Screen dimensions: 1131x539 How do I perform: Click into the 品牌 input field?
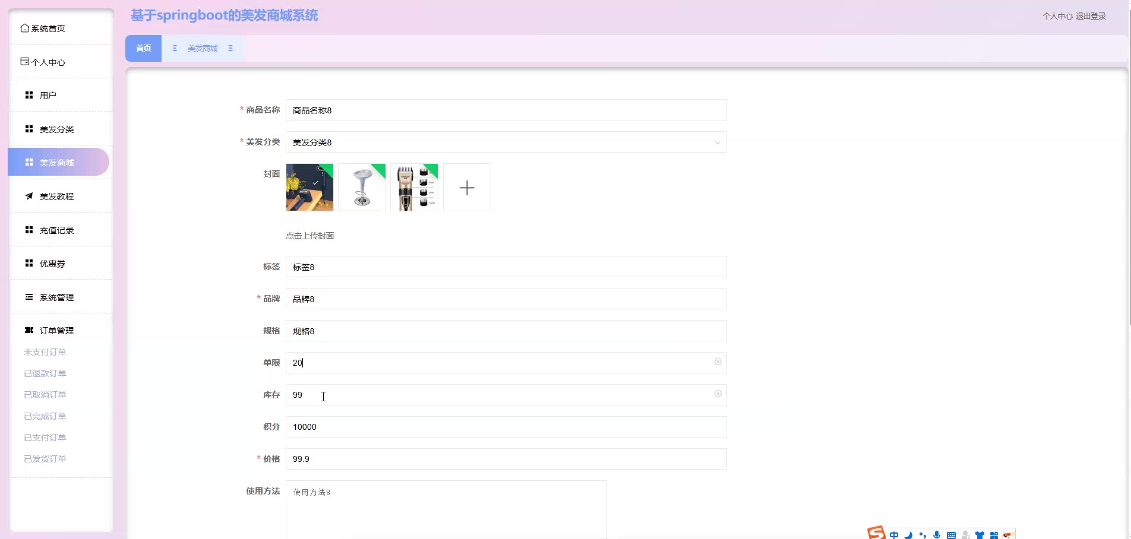pos(506,299)
